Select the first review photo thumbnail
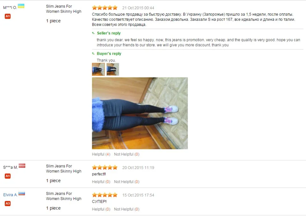 coord(98,69)
